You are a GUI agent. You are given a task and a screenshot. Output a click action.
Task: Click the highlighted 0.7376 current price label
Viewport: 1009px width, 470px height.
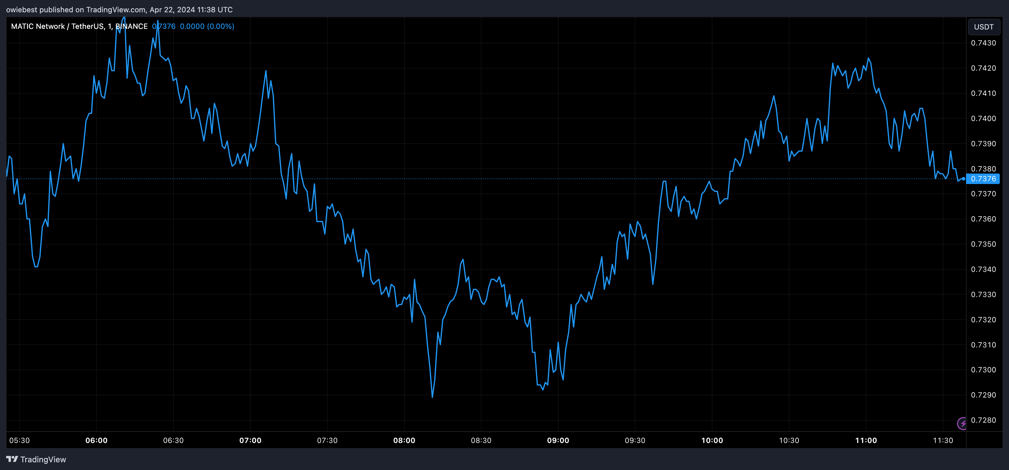coord(983,179)
